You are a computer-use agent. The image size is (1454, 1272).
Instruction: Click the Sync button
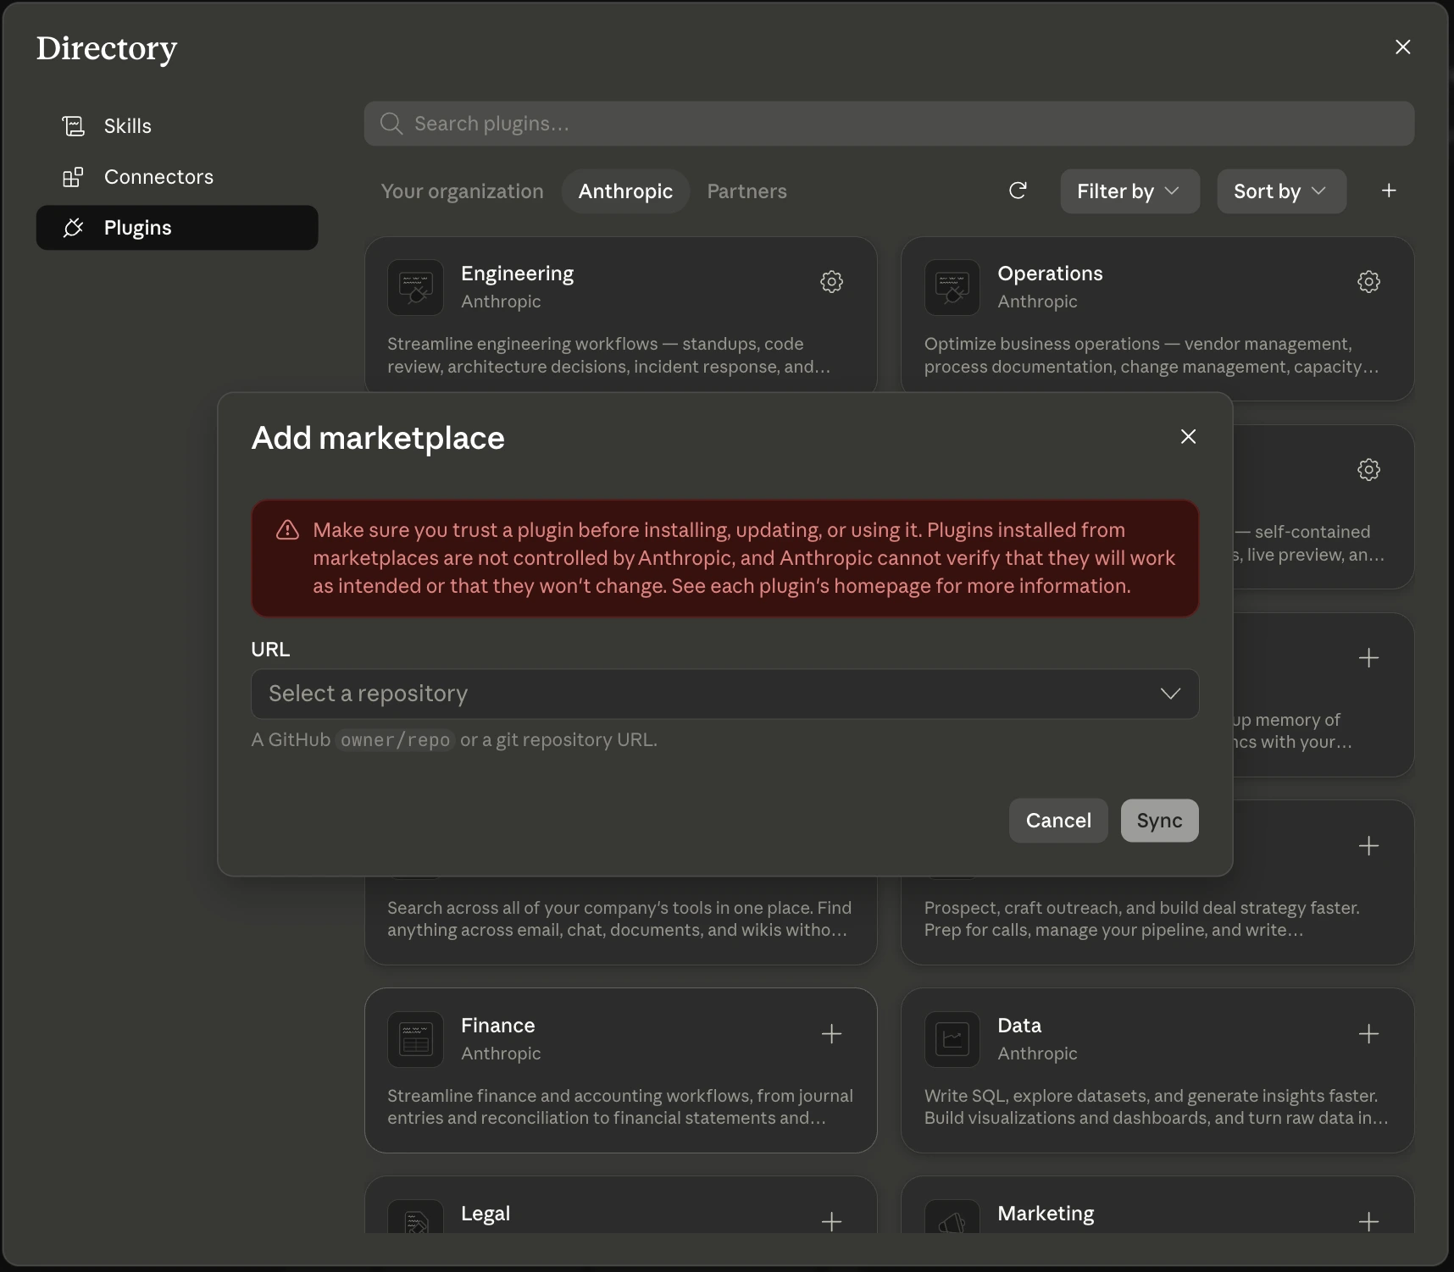pos(1159,821)
